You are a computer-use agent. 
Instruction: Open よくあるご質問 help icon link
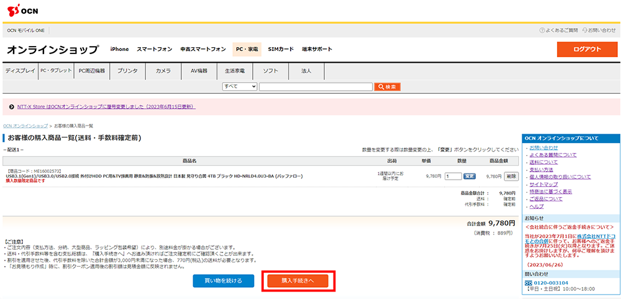(x=559, y=30)
